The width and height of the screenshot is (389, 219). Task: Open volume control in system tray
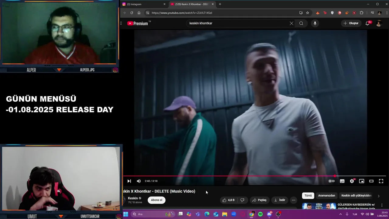coord(367,214)
